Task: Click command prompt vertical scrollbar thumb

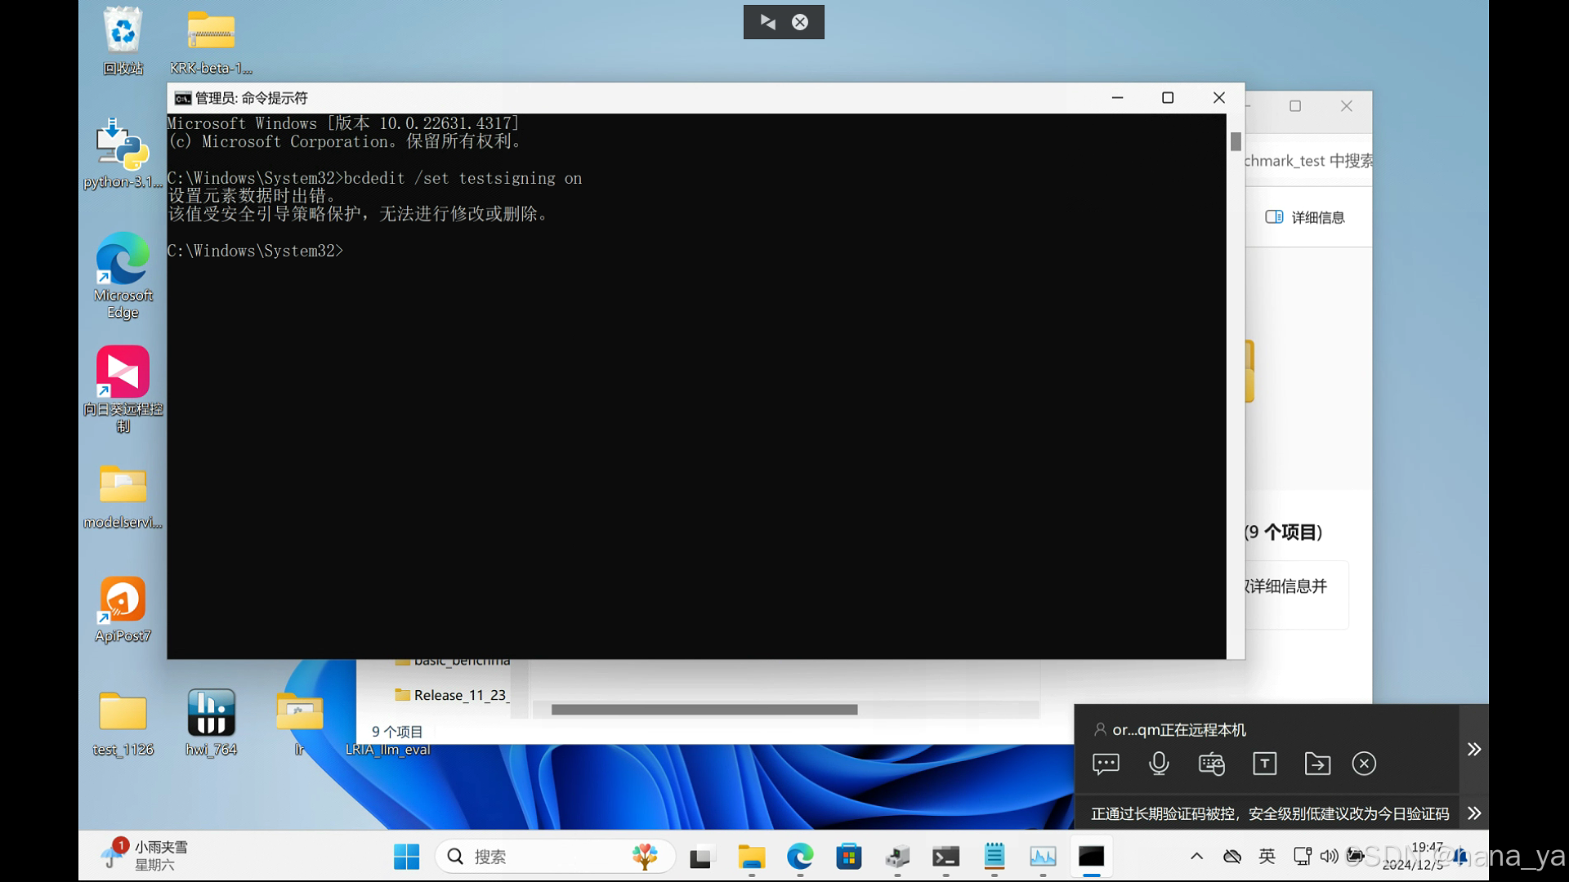Action: pos(1236,141)
